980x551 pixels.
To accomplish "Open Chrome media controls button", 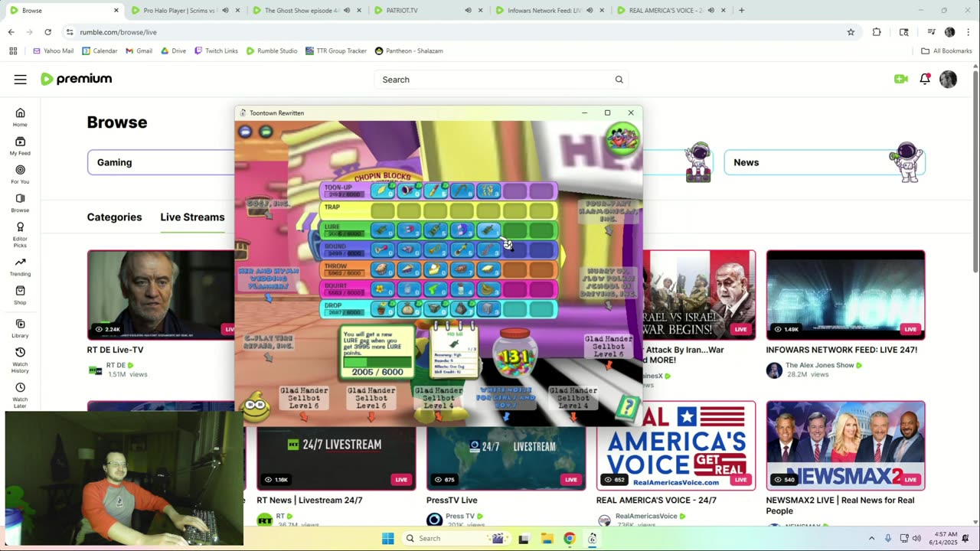I will pyautogui.click(x=931, y=32).
